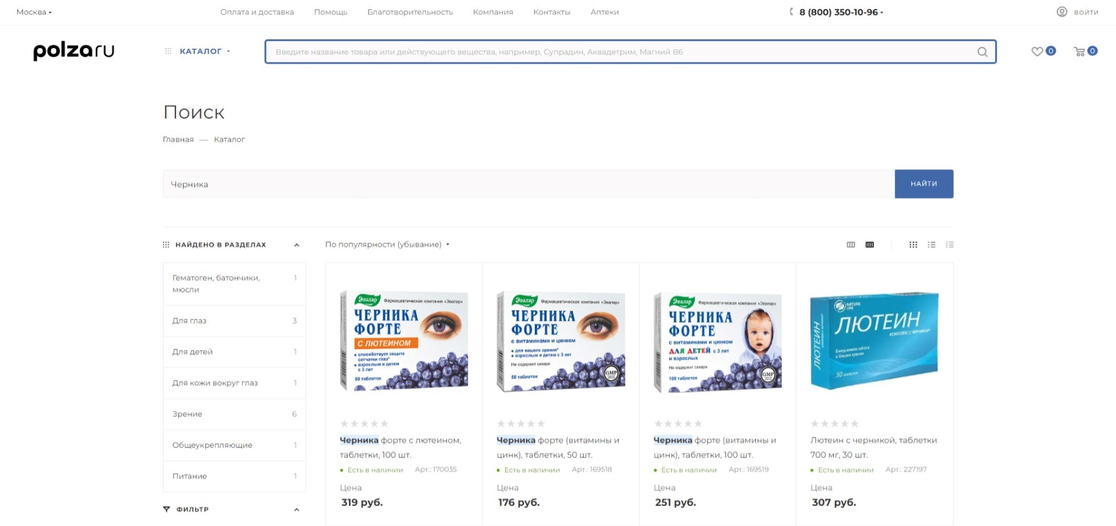Image resolution: width=1116 pixels, height=526 pixels.
Task: Open Черника форте с лютеином product image
Action: click(404, 341)
